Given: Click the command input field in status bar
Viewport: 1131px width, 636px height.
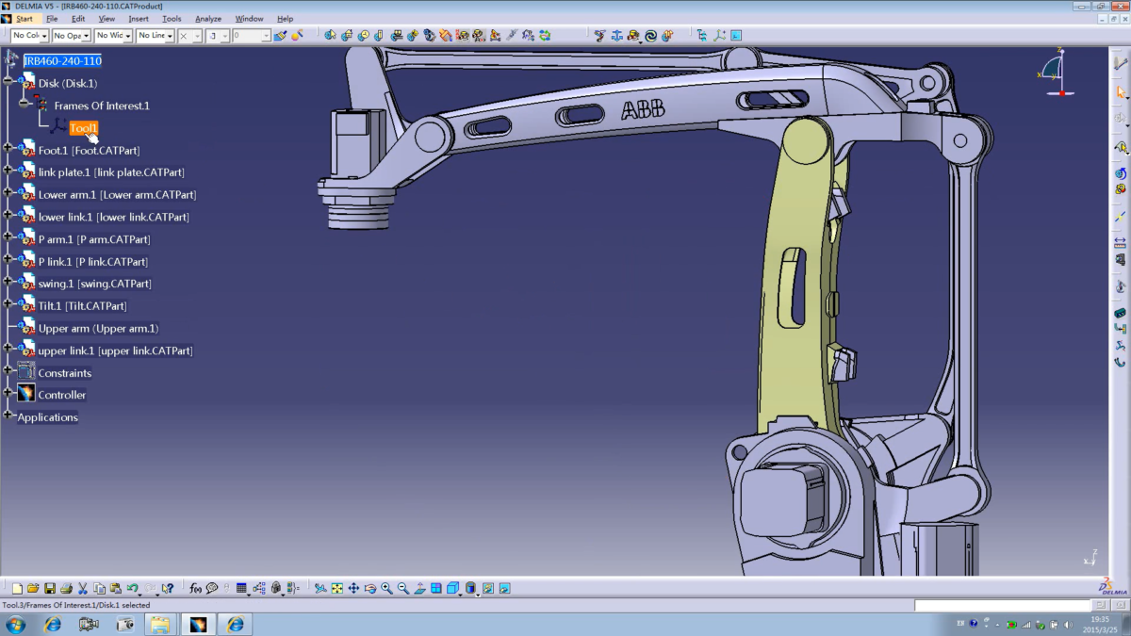Looking at the screenshot, I should pos(1002,605).
